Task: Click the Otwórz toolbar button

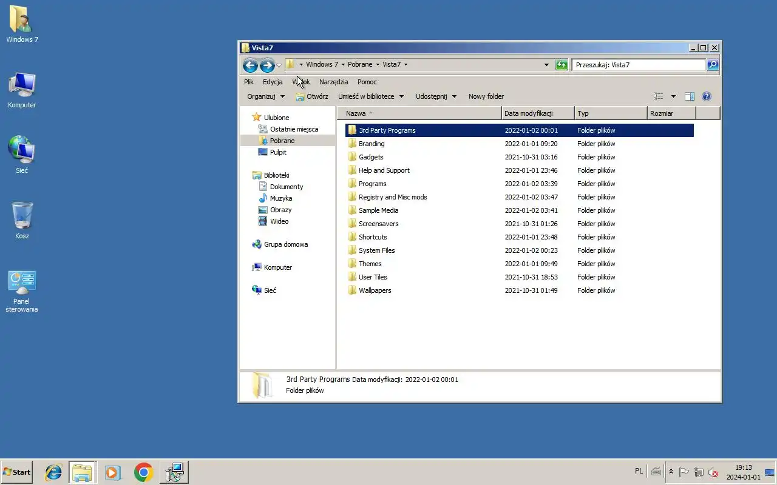Action: [312, 96]
